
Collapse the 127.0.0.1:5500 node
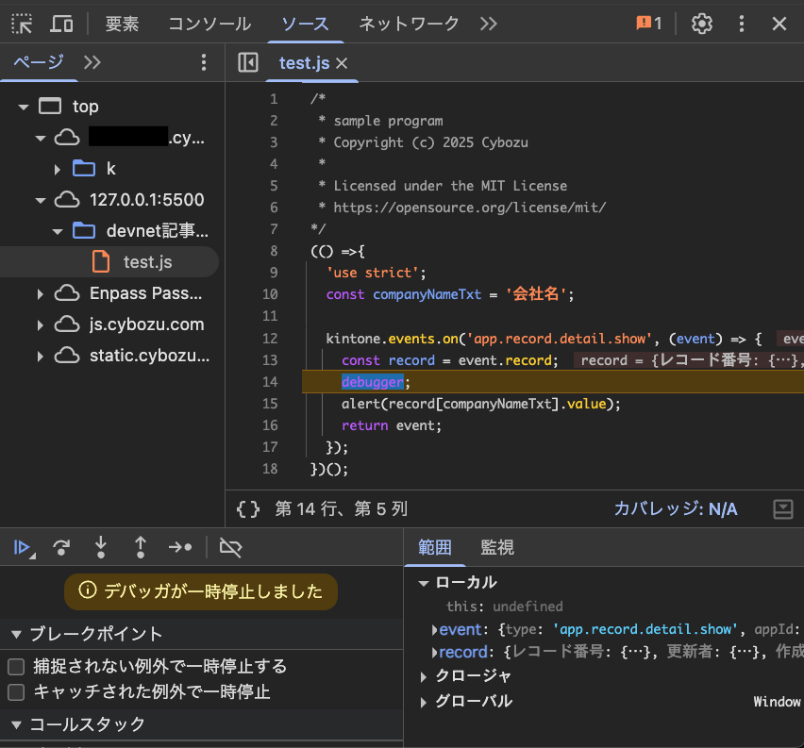click(40, 201)
